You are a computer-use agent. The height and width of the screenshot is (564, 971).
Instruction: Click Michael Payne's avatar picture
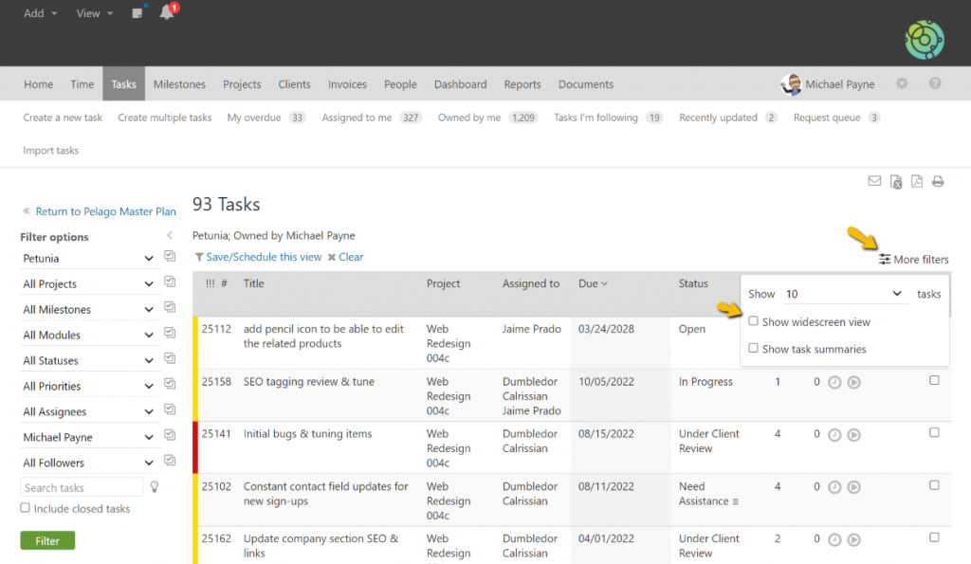(x=791, y=84)
